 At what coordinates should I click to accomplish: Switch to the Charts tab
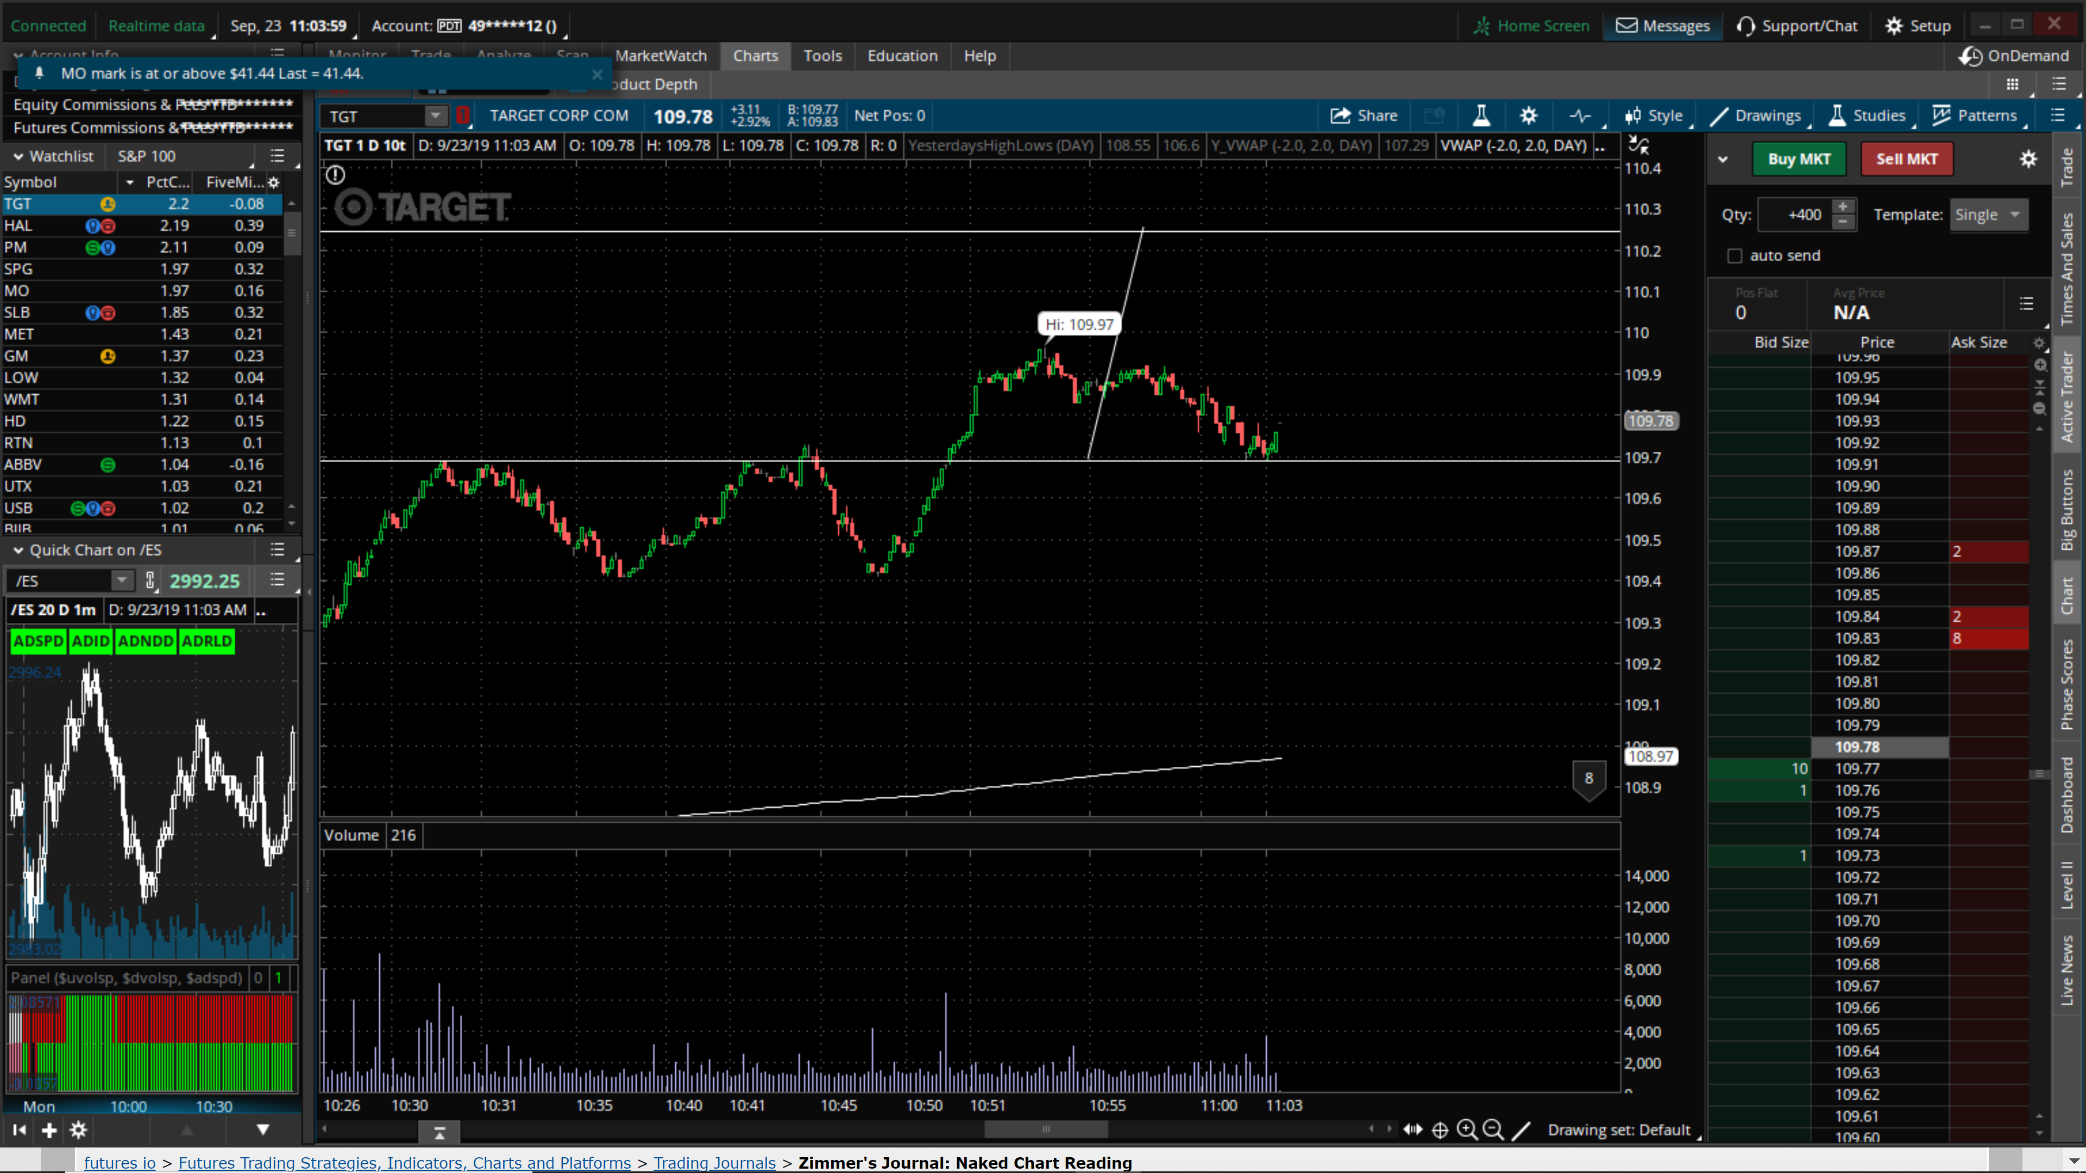coord(756,56)
